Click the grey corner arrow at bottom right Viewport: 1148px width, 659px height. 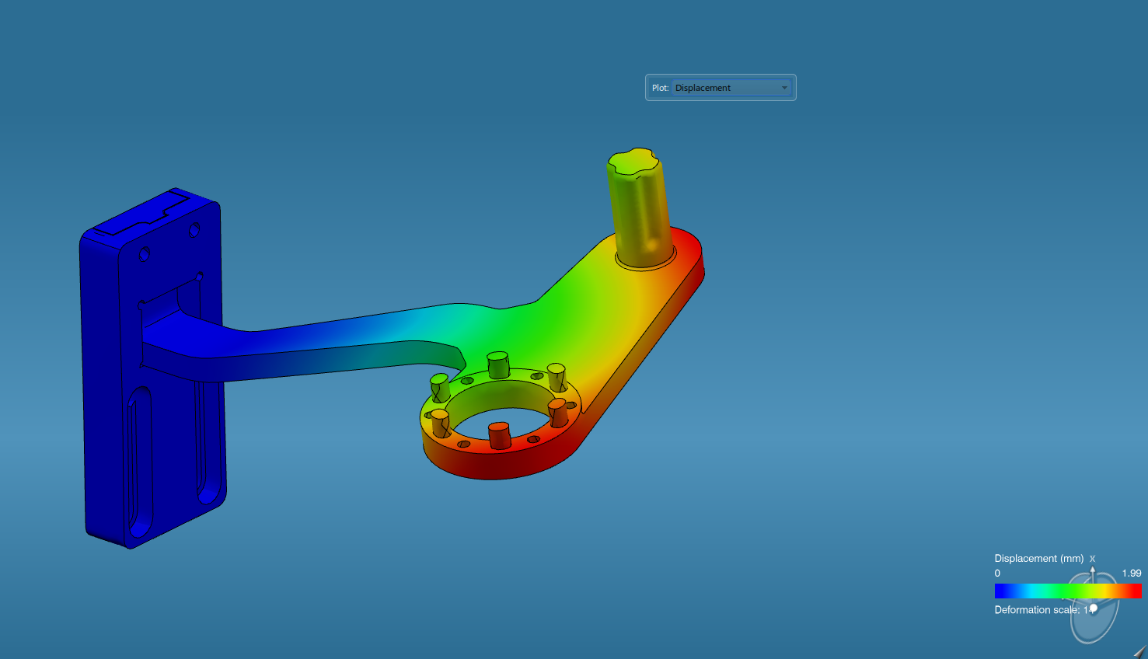pyautogui.click(x=1139, y=652)
